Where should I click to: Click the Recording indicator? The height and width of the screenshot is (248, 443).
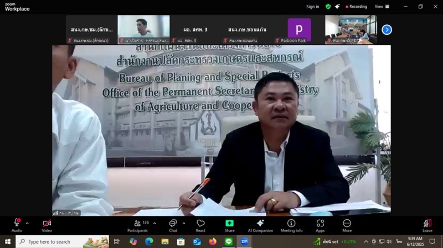356,7
